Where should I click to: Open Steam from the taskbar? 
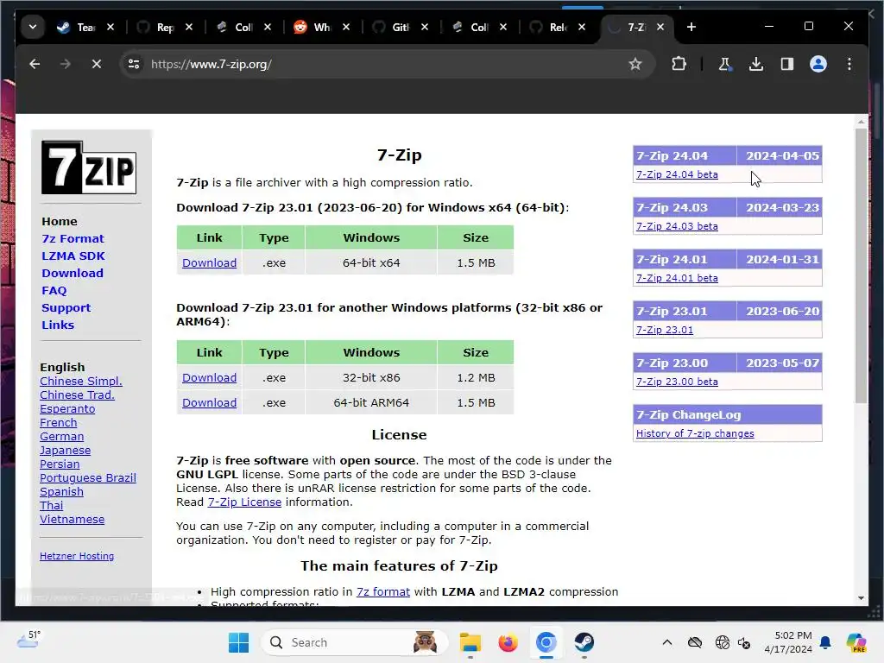(584, 642)
